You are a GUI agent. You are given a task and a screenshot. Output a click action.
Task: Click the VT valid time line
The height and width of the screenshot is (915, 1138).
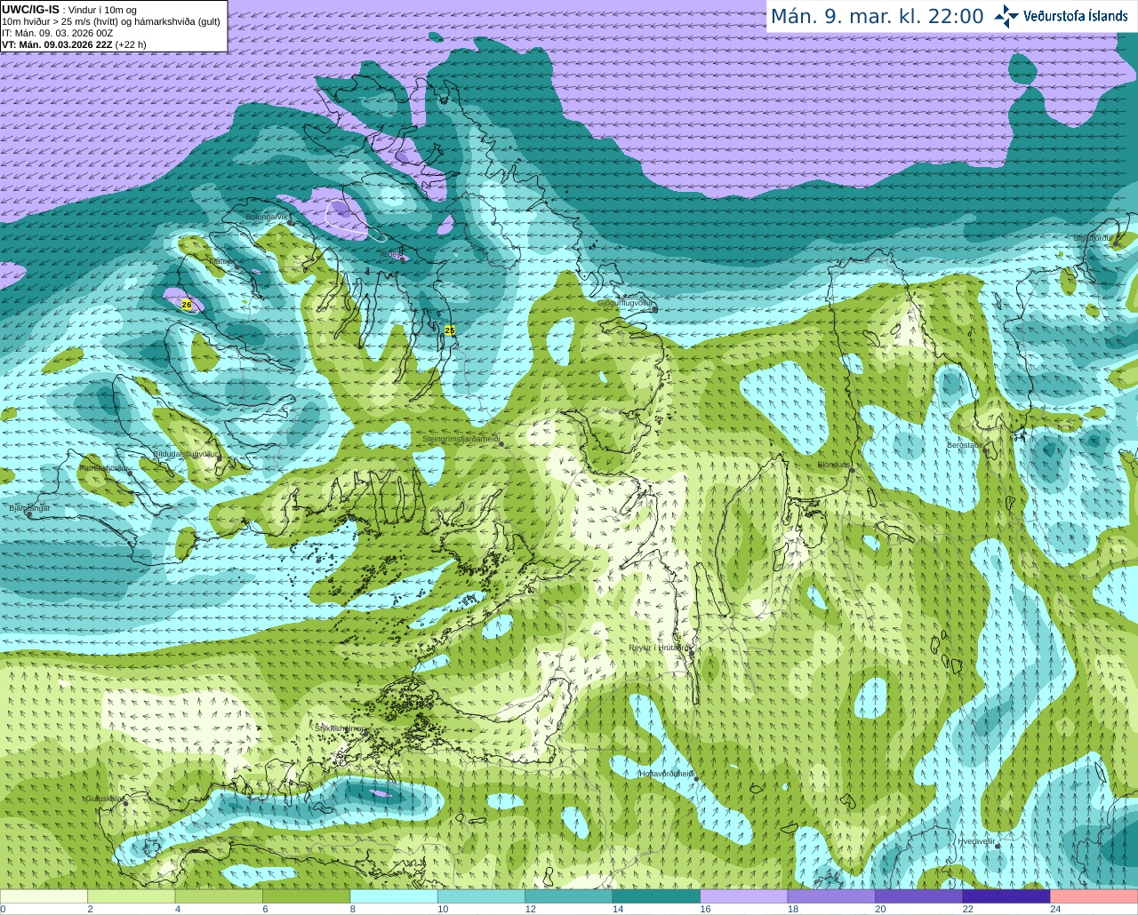[x=75, y=44]
